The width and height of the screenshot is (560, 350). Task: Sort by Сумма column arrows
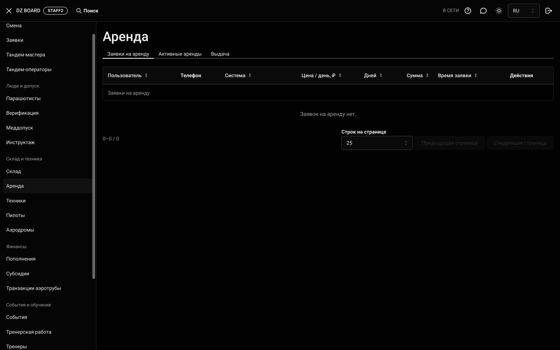[427, 75]
